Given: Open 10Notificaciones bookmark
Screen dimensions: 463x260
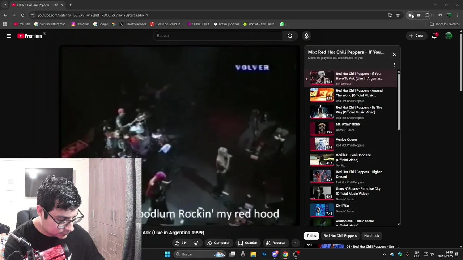Looking at the screenshot, I should [x=133, y=24].
